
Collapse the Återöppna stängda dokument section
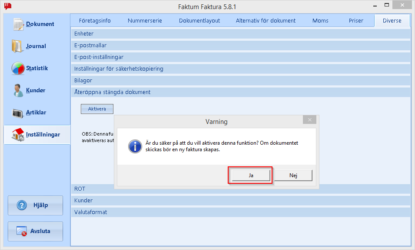pyautogui.click(x=241, y=92)
